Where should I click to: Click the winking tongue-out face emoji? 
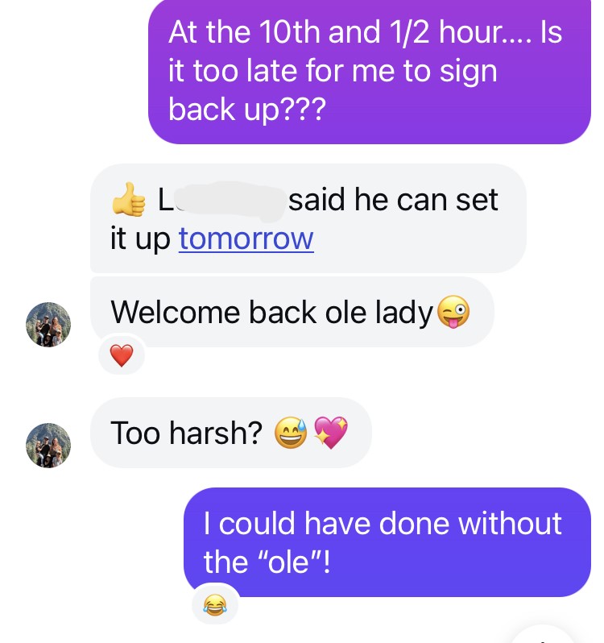(453, 312)
